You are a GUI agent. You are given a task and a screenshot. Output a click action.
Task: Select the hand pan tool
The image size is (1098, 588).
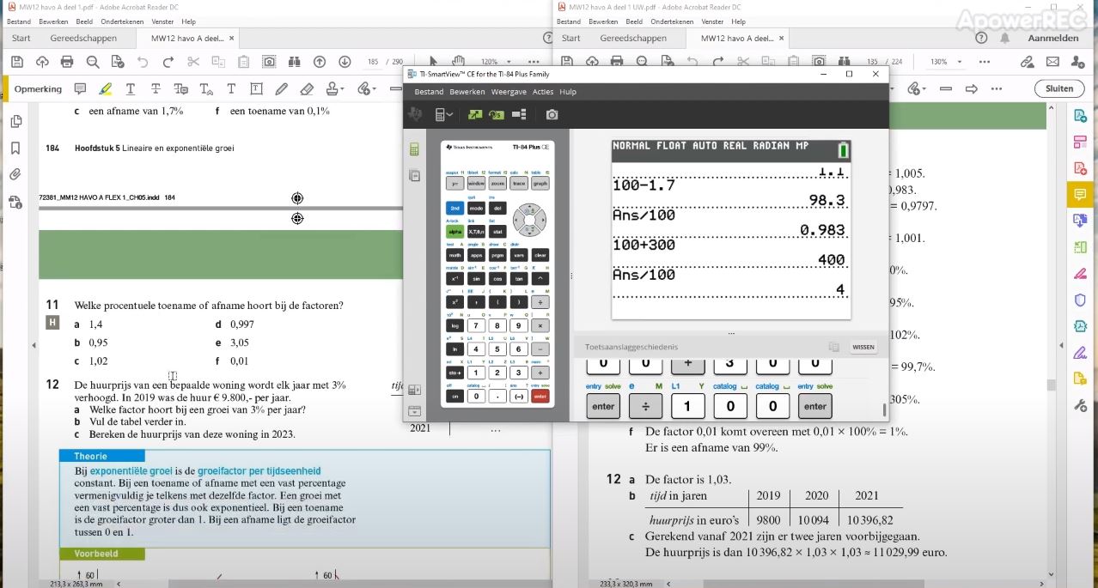[459, 61]
